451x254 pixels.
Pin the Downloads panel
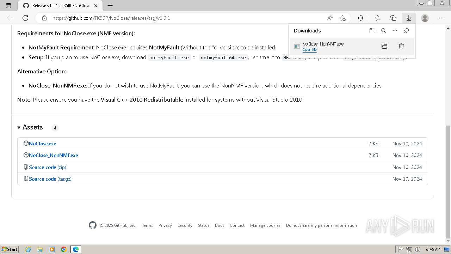406,31
